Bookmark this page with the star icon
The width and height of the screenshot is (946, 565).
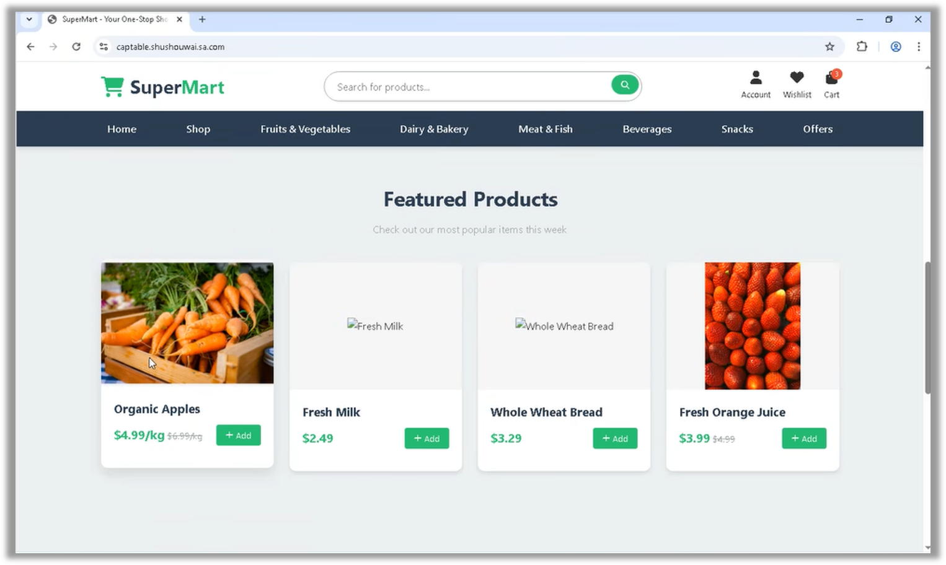click(829, 46)
